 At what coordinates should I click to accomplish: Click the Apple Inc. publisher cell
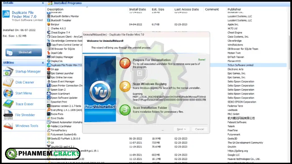(x=233, y=24)
